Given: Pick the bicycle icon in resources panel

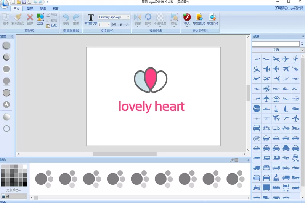Looking at the screenshot, I should pos(257,138).
